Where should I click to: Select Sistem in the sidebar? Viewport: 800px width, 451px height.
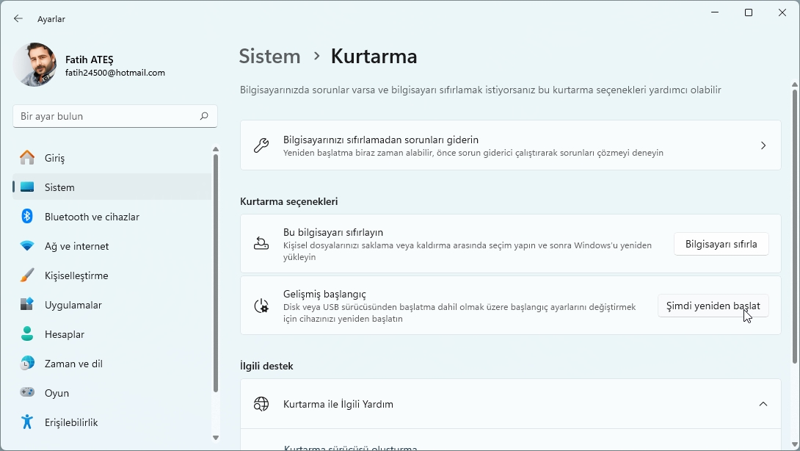59,187
